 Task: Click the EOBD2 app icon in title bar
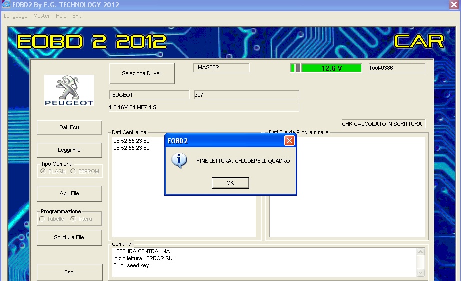(x=6, y=4)
